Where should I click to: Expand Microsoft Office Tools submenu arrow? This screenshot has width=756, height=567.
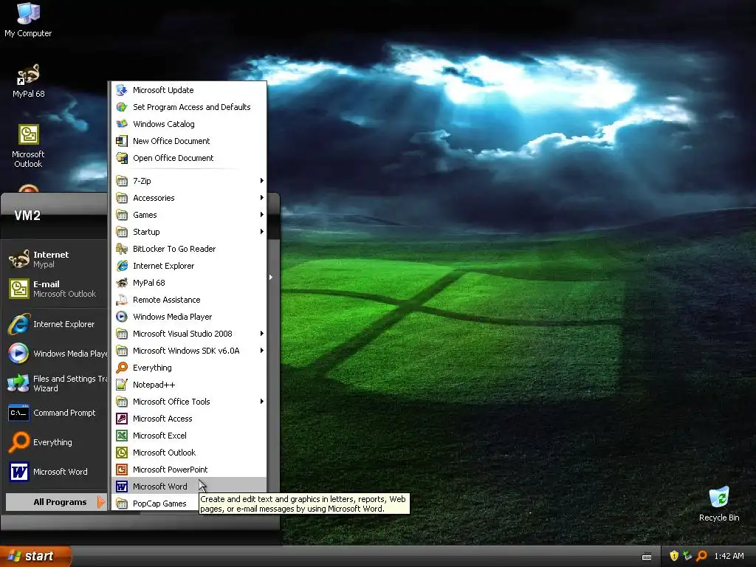262,401
